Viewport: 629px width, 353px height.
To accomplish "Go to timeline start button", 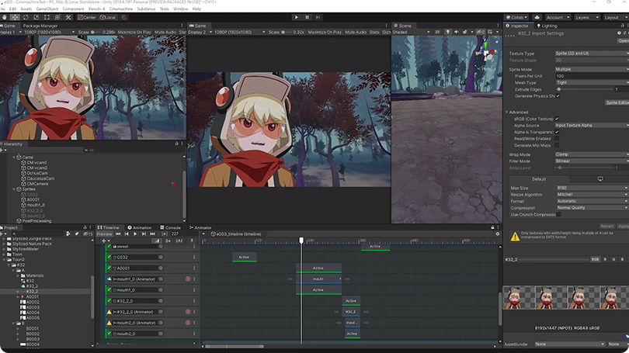I will (118, 234).
